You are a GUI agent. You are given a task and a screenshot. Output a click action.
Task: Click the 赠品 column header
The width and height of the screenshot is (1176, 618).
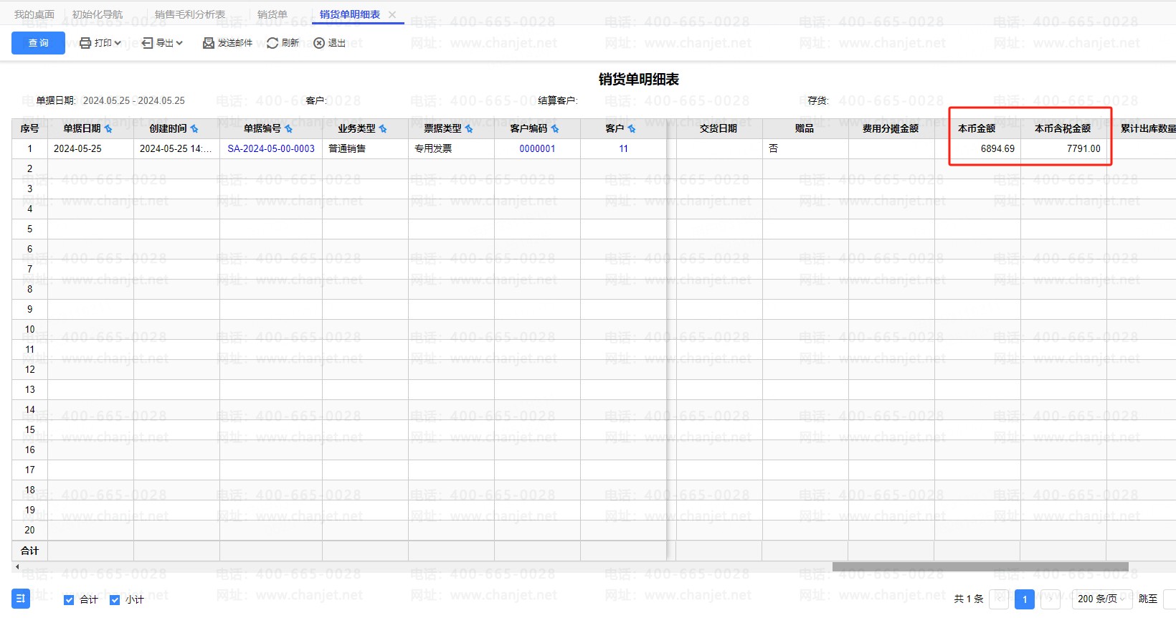pos(805,128)
